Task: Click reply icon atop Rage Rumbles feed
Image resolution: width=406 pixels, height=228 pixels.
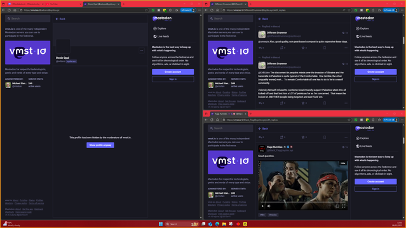Action: 261,137
